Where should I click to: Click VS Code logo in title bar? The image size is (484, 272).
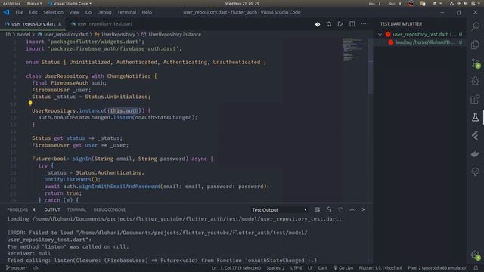pyautogui.click(x=7, y=12)
